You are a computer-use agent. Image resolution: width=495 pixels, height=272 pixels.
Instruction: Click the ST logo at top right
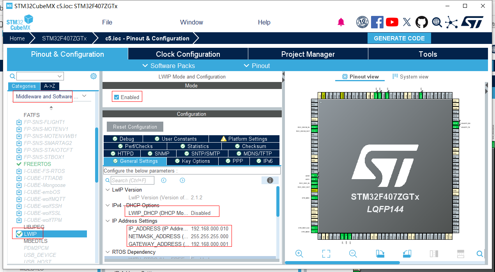coord(472,22)
